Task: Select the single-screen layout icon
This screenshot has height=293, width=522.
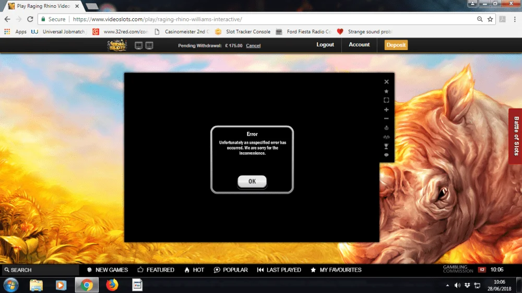Action: (138, 45)
